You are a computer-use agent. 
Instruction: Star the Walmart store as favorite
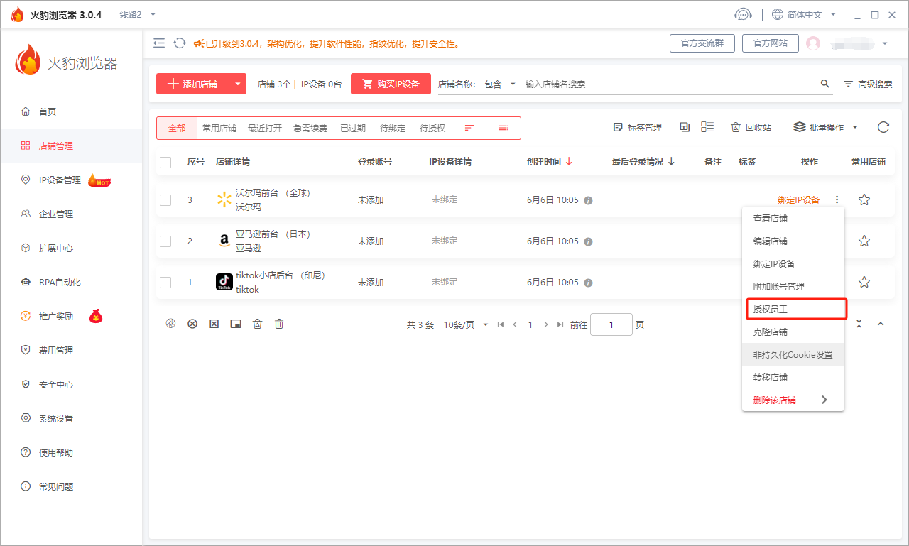[x=864, y=200]
